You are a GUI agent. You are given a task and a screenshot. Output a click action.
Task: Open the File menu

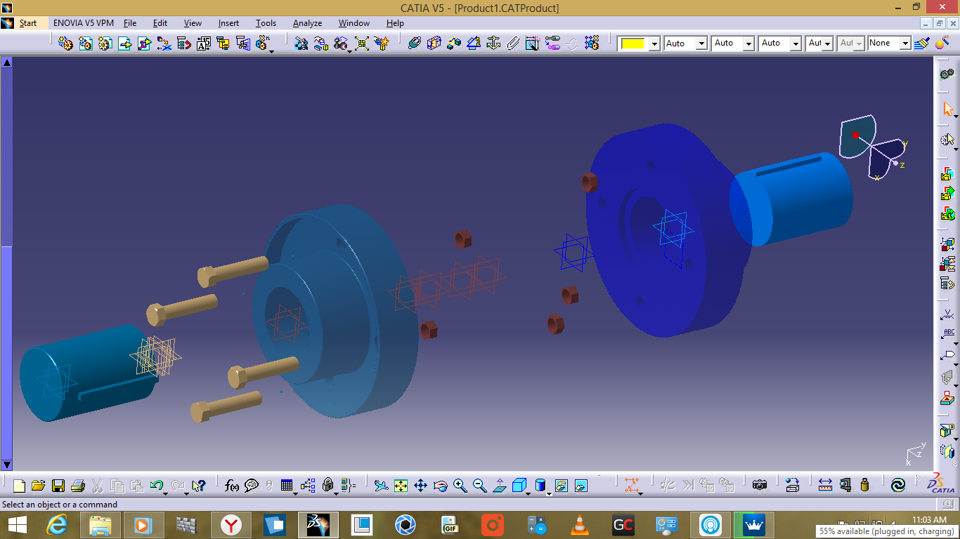tap(130, 23)
